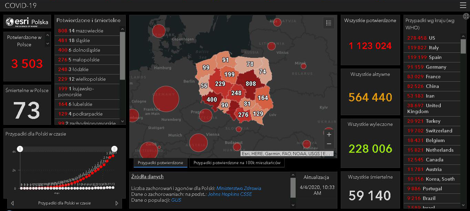This screenshot has height=211, width=470.
Task: Select Italy in the country list
Action: tap(432, 48)
